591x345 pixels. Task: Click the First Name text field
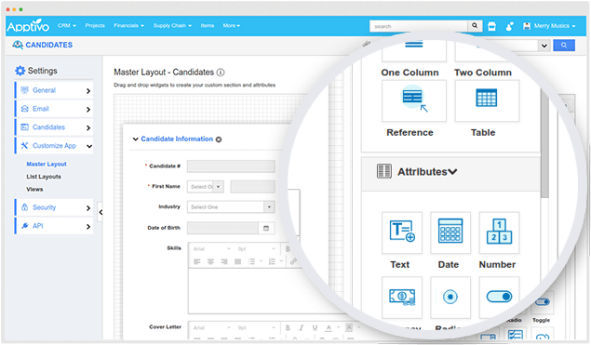point(252,186)
